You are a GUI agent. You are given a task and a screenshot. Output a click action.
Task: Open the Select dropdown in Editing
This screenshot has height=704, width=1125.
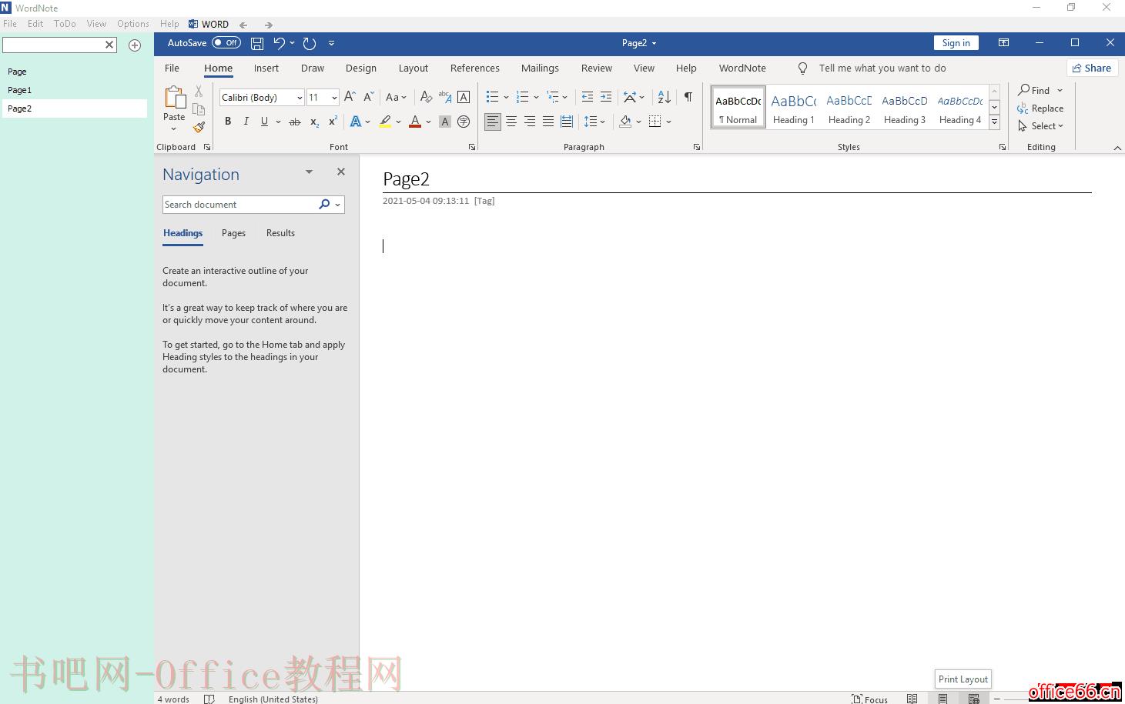[1041, 126]
